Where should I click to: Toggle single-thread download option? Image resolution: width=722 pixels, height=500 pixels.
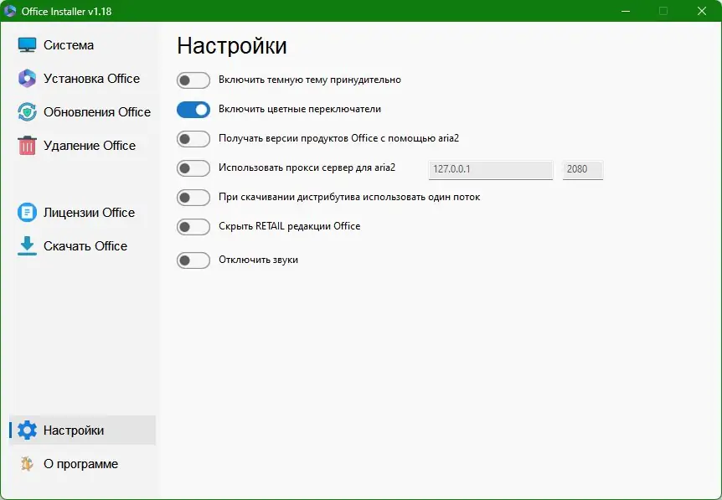(x=193, y=198)
